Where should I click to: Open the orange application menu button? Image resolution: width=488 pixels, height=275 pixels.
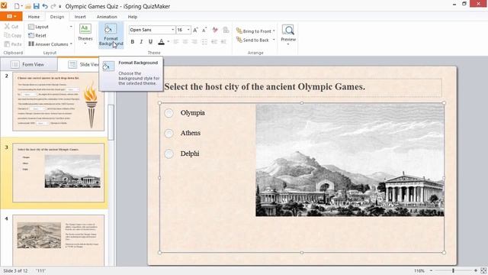[11, 16]
